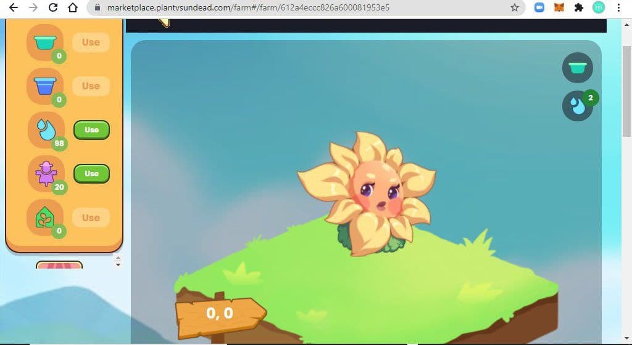Click the round water drop button showing 2
This screenshot has width=632, height=345.
(x=578, y=106)
